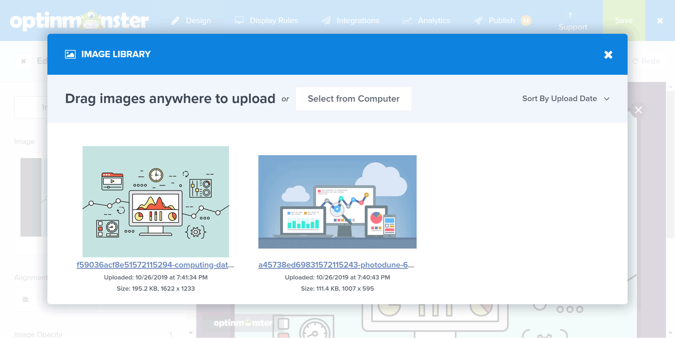Click 'Size: 195.2 KB, 1622 x 1233' text
Image resolution: width=675 pixels, height=338 pixels.
[x=156, y=288]
